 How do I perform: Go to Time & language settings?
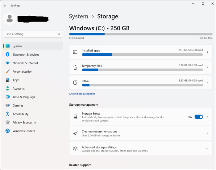point(23,97)
